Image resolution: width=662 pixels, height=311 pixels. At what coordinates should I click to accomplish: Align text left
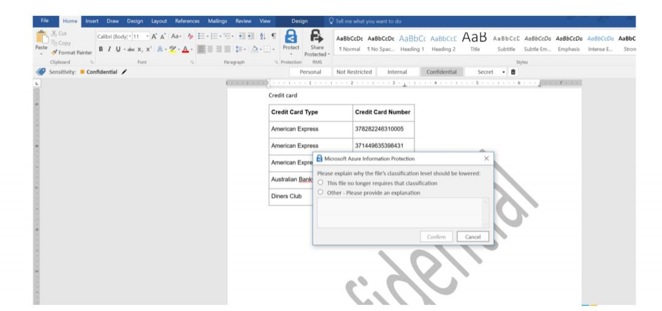coord(202,50)
